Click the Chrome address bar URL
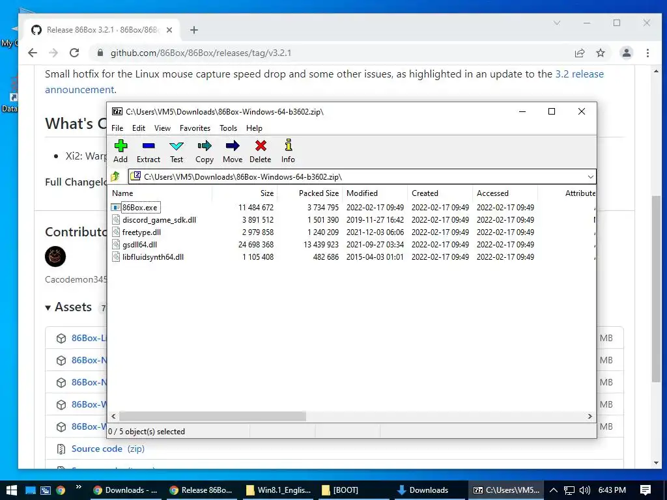Viewport: 667px width, 500px height. [x=201, y=53]
